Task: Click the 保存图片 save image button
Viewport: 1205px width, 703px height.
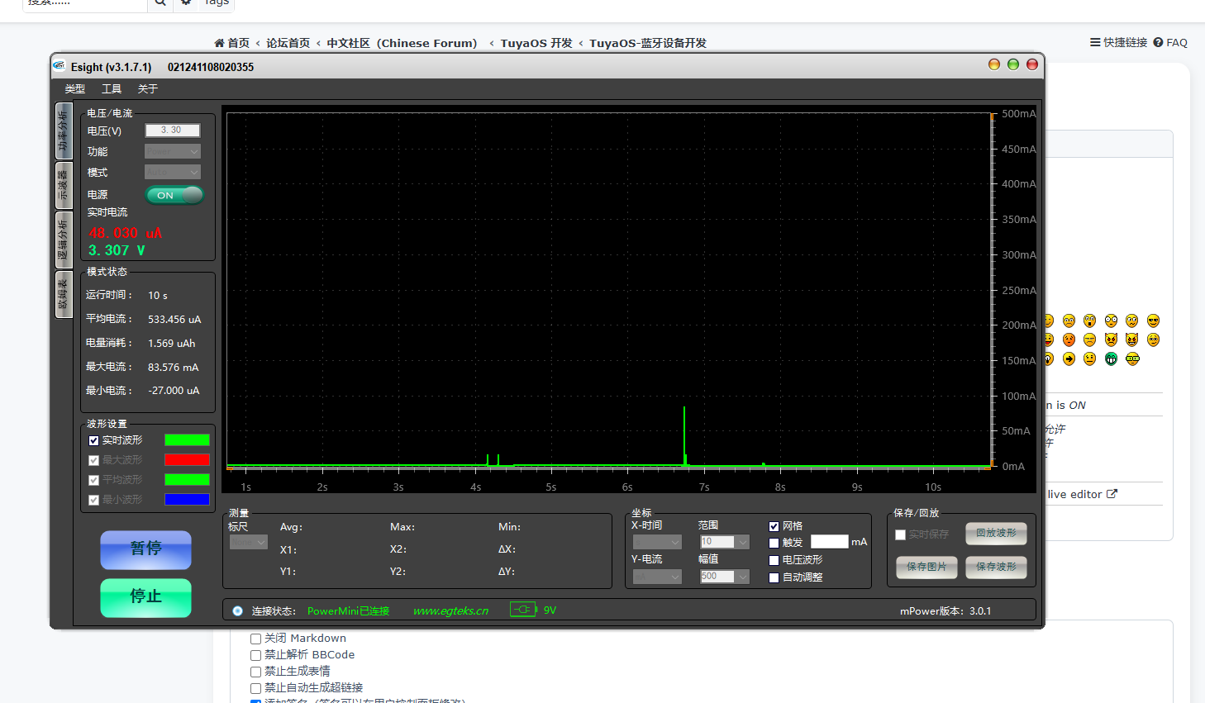Action: point(926,567)
